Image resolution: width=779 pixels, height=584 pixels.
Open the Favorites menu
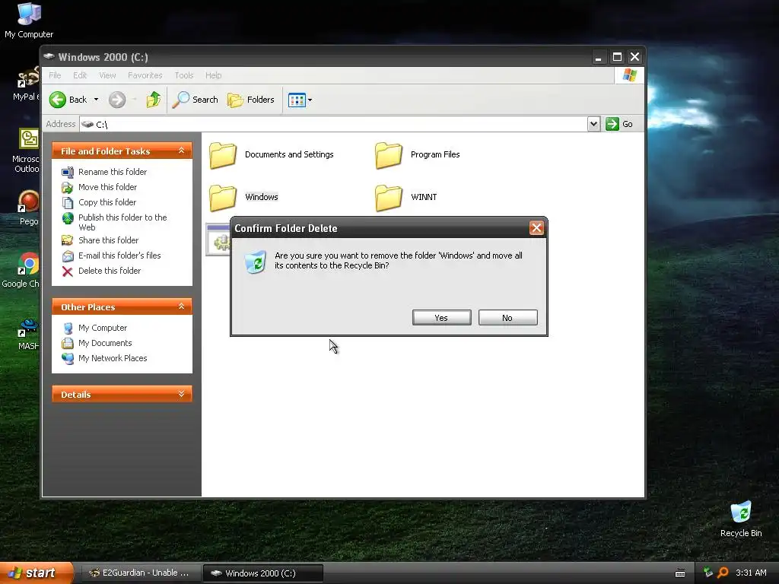145,75
